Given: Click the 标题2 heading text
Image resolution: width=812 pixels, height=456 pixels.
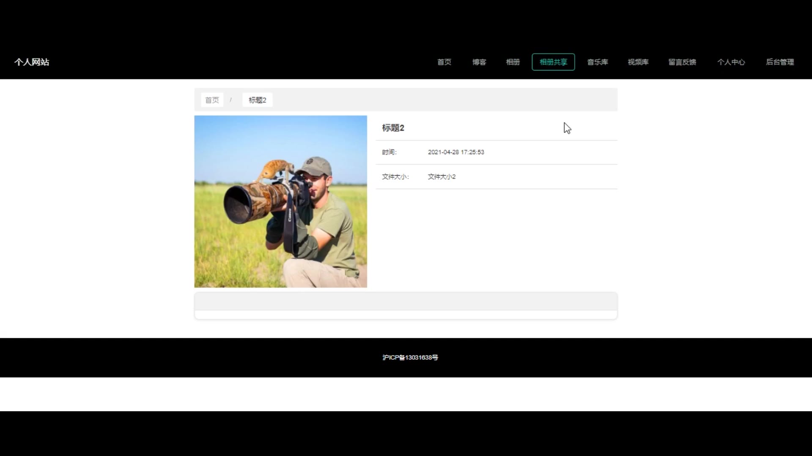Looking at the screenshot, I should click(x=393, y=128).
